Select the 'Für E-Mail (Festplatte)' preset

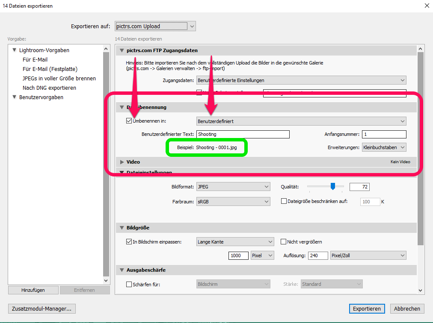[50, 69]
